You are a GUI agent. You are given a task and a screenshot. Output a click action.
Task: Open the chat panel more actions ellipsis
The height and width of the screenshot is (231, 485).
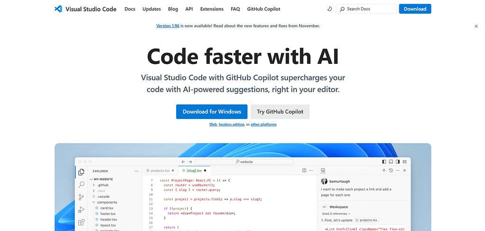(x=398, y=170)
